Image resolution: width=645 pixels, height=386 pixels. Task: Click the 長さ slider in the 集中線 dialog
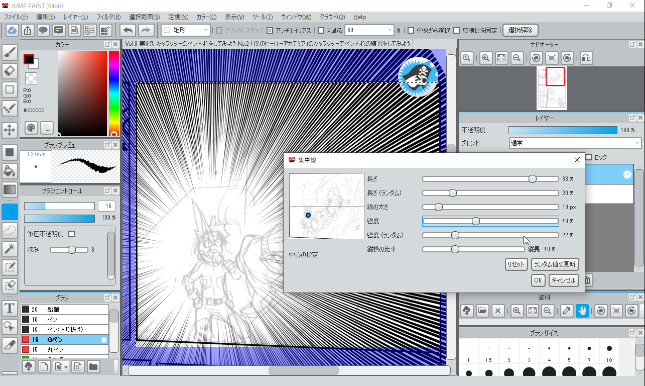[x=490, y=179]
